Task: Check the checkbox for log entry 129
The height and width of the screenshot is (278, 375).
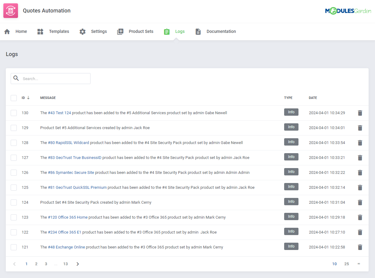Action: (x=13, y=128)
